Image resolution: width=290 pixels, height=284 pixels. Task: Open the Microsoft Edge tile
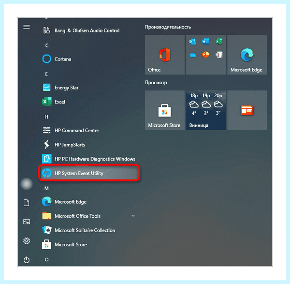tap(247, 55)
